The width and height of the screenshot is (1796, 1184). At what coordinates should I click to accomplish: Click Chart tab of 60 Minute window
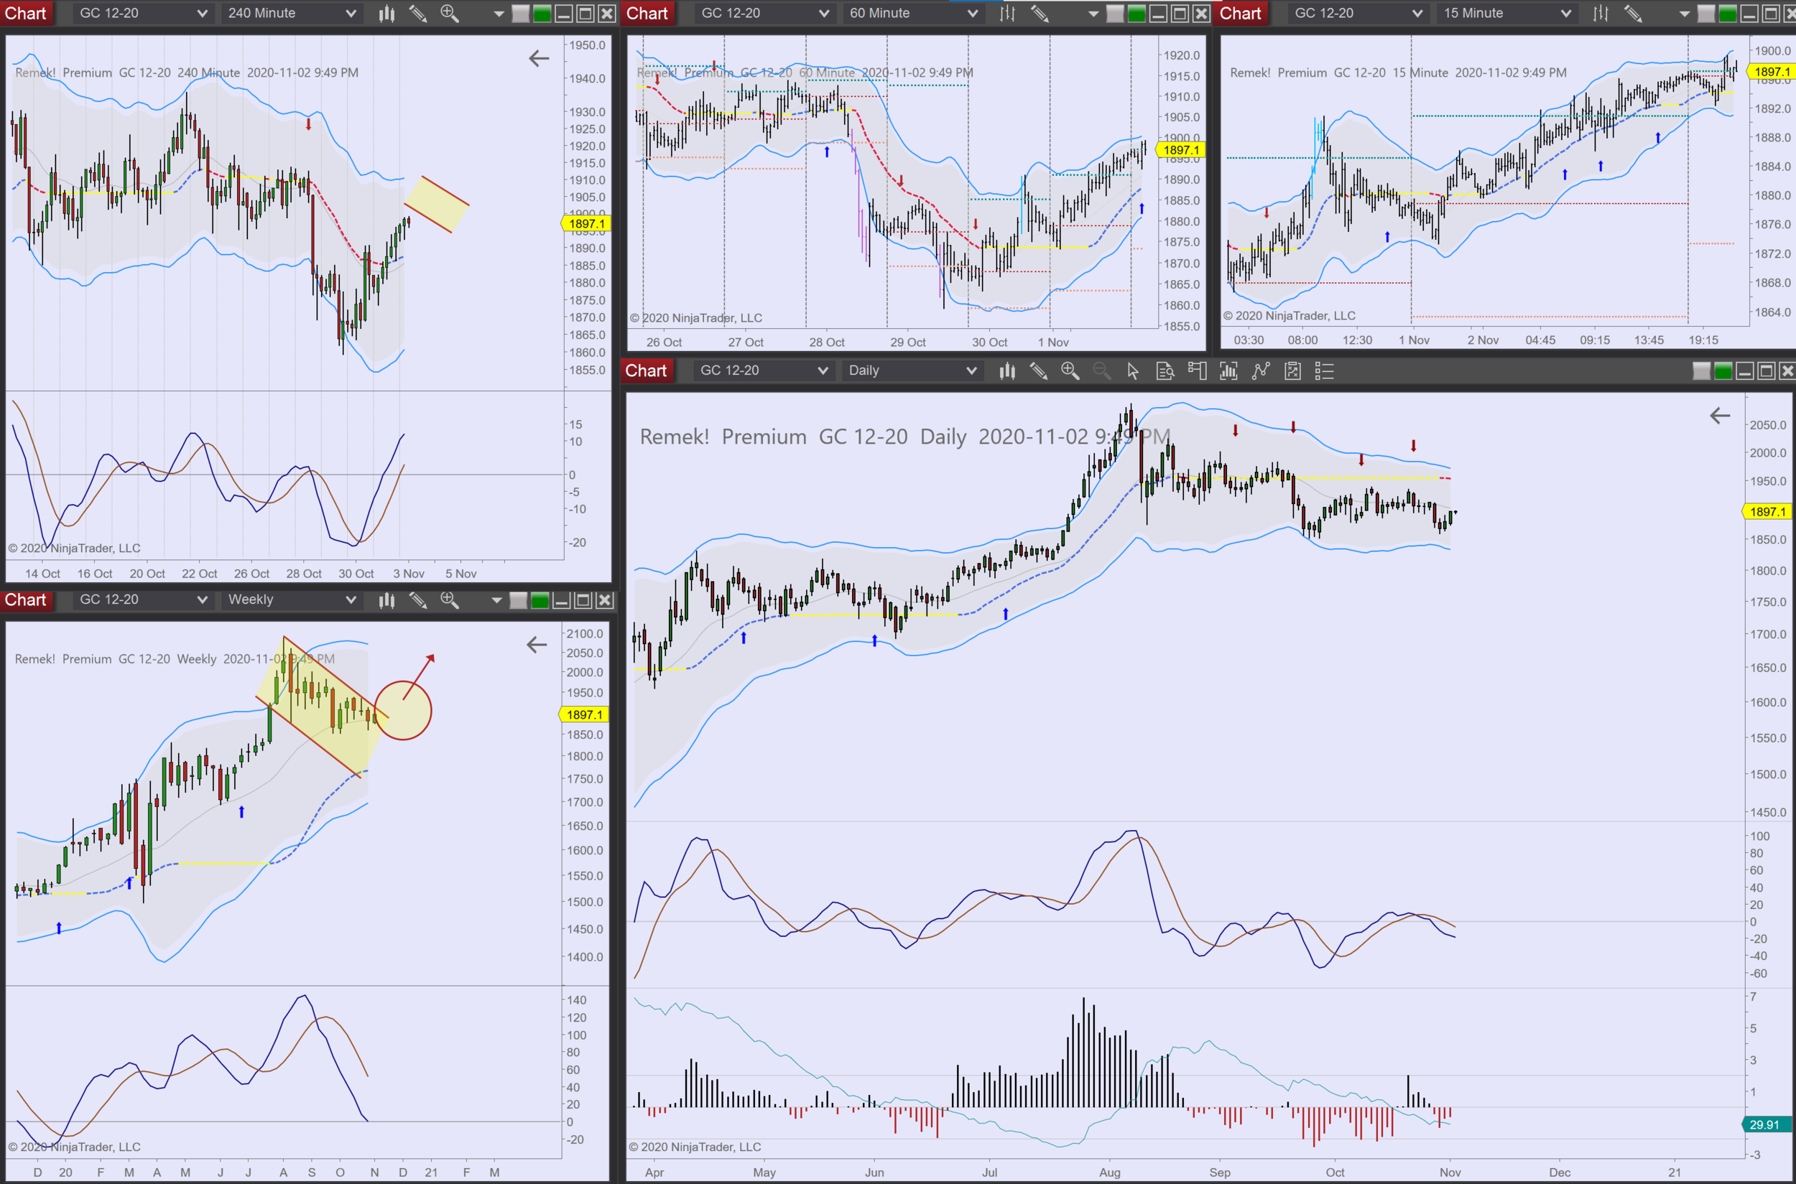click(x=647, y=14)
